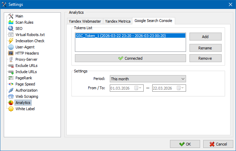Select Web Scraping in sidebar
Screen dimensions: 236x151
tap(27, 97)
